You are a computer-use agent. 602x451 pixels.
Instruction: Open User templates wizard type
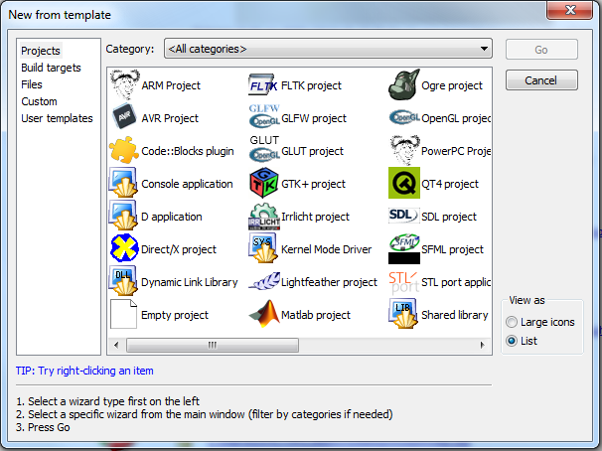57,118
